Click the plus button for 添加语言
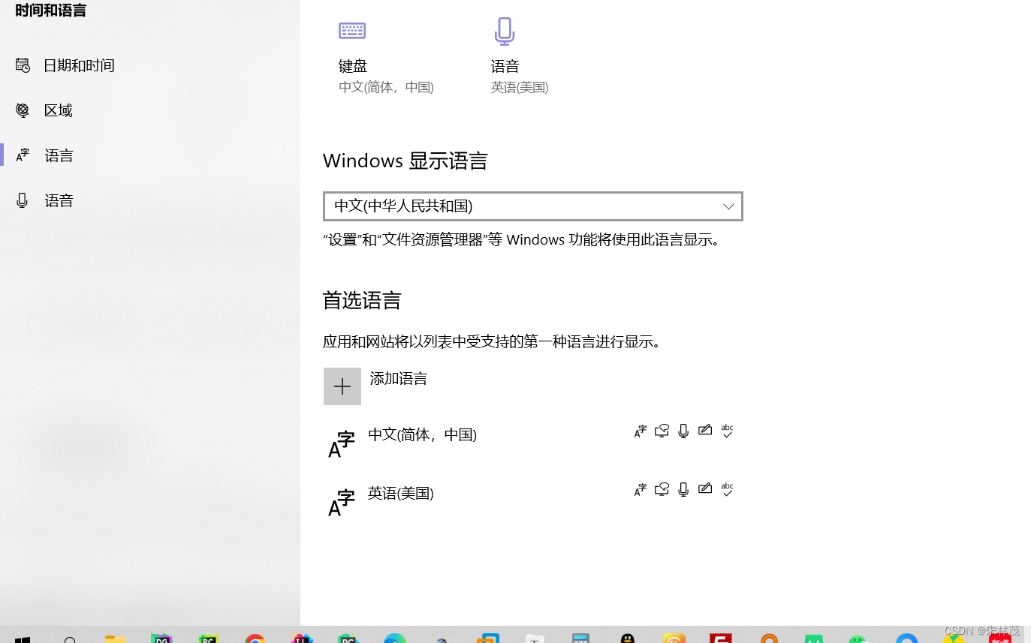The height and width of the screenshot is (643, 1031). coord(342,386)
